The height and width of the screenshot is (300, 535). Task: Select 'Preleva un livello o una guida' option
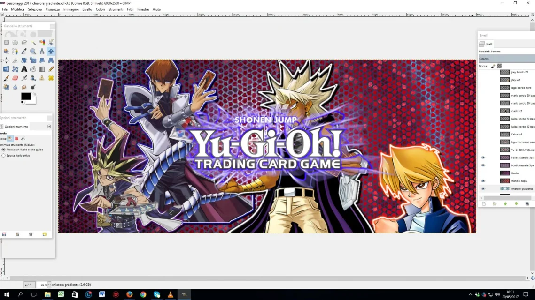pyautogui.click(x=23, y=150)
